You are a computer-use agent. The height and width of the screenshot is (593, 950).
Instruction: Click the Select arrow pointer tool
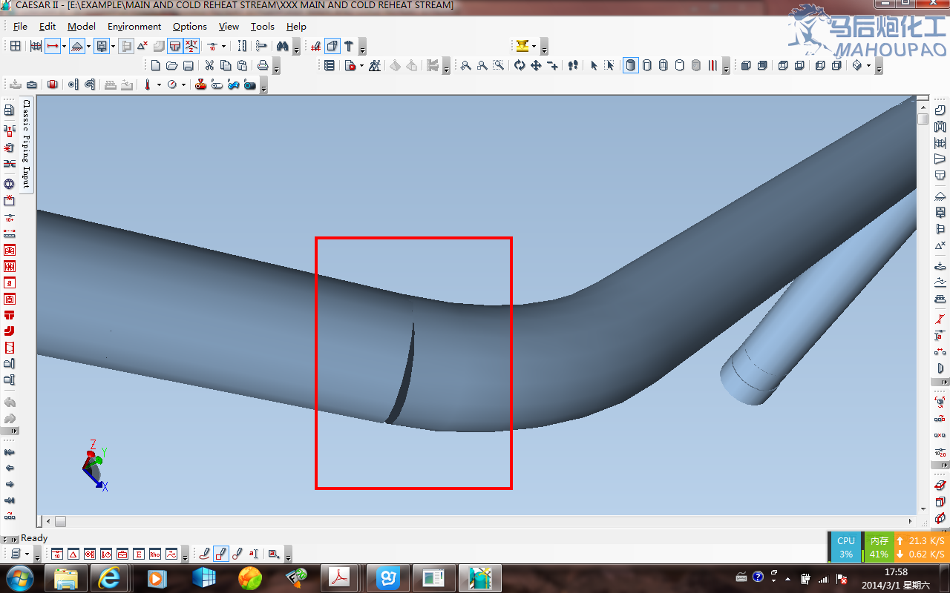click(x=594, y=65)
